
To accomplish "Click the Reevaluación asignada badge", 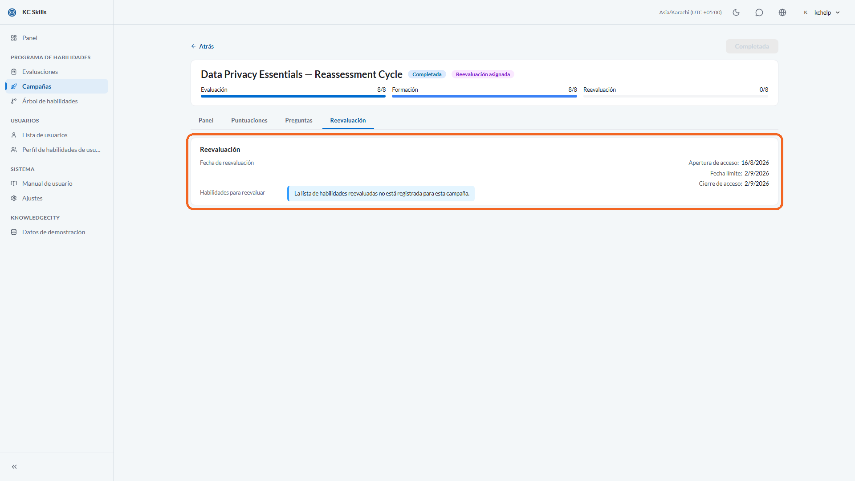I will coord(483,74).
